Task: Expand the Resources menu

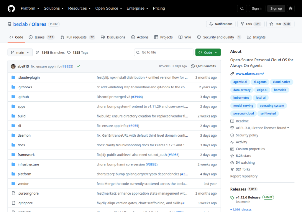Action: click(x=79, y=9)
